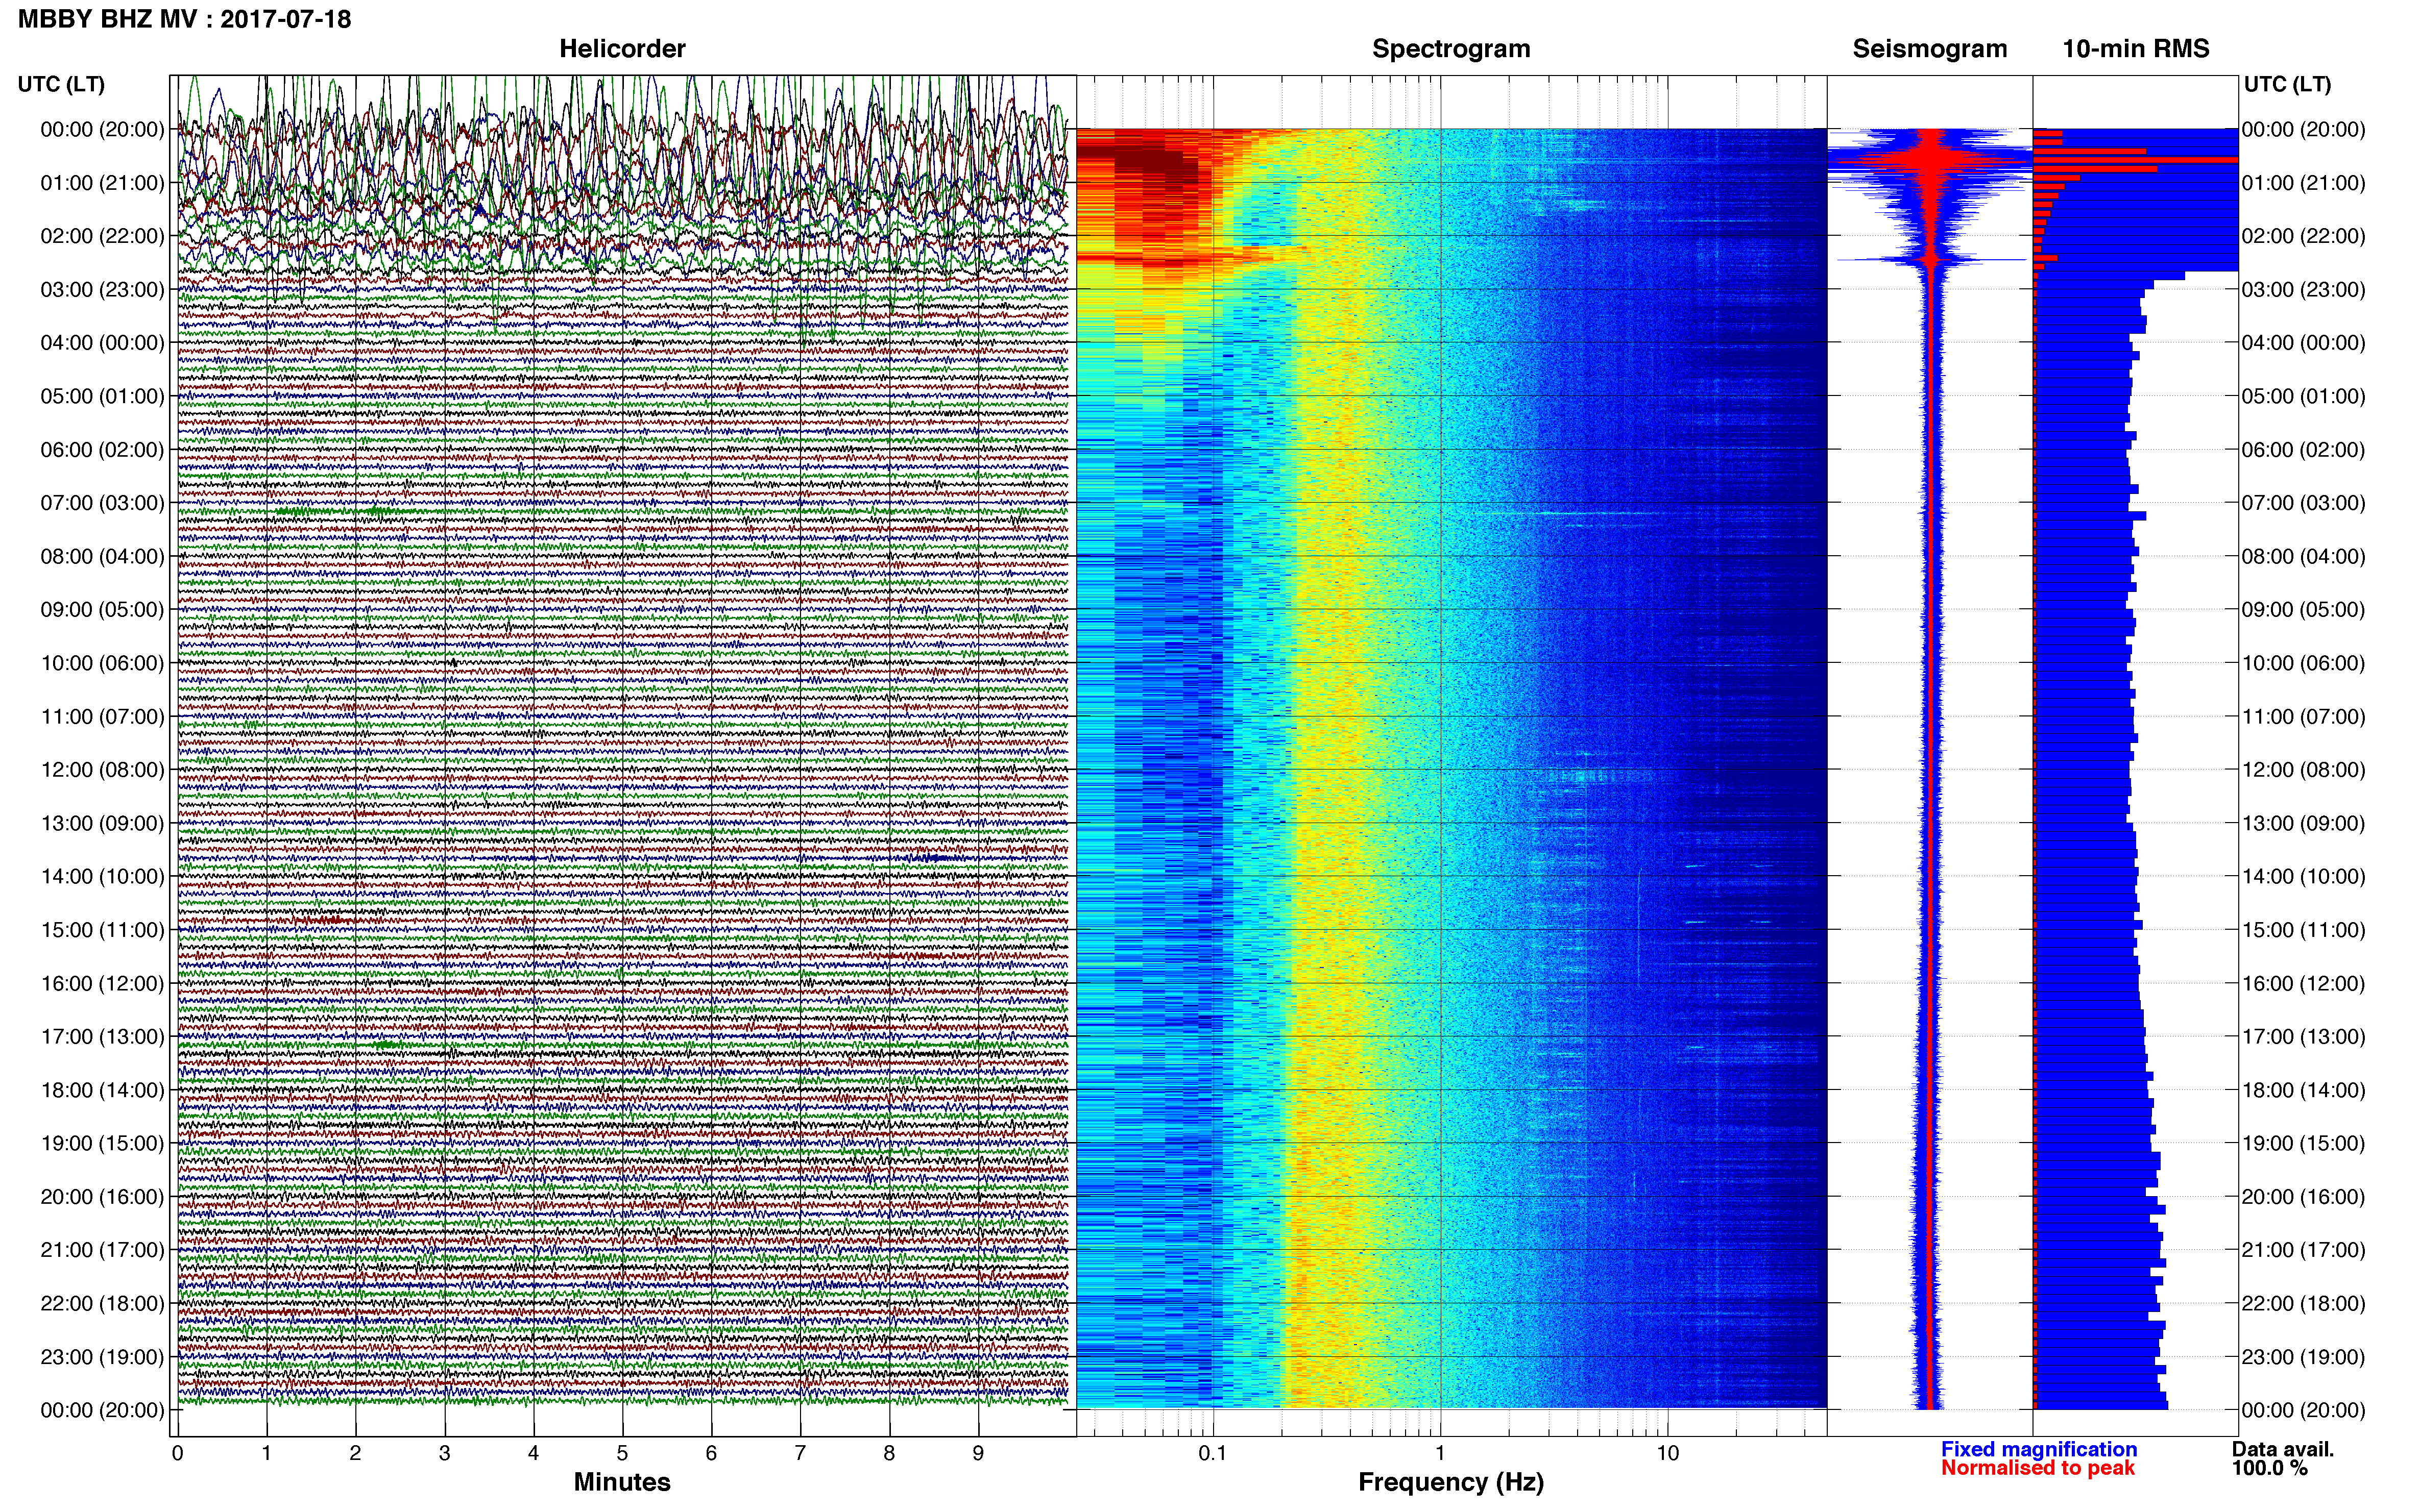
Task: Click the left 23:00 (19:00) time label
Action: click(102, 1356)
